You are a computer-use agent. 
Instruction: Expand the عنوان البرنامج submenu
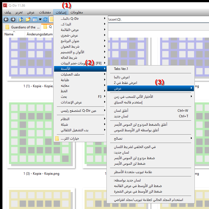tap(80, 41)
